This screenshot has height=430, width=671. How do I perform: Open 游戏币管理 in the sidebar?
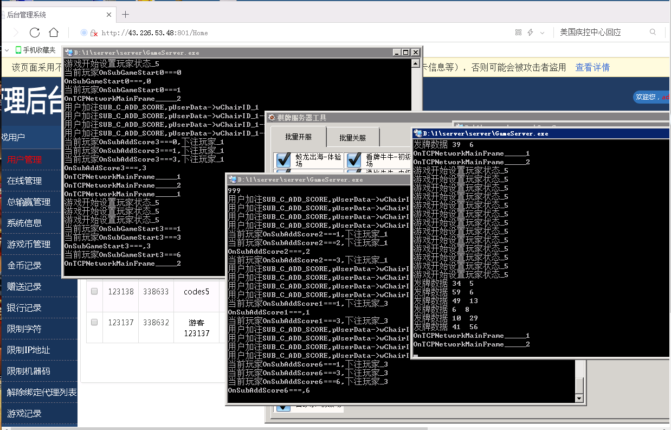(x=29, y=244)
